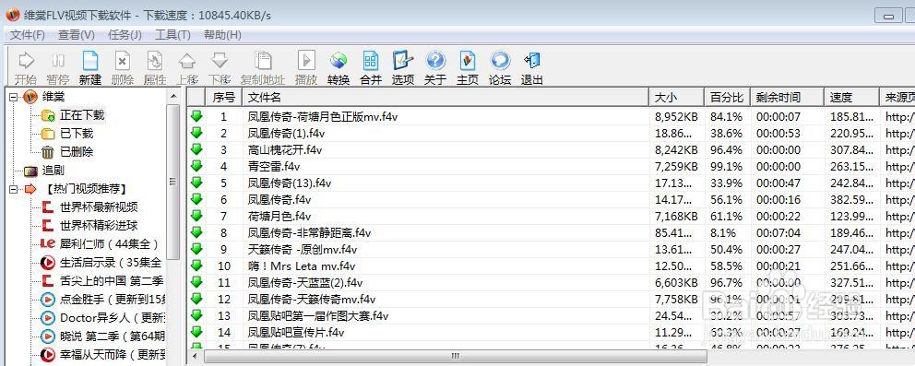Collapse the 【热门视频推荐】 tree node
Viewport: 915px width, 366px height.
(14, 189)
